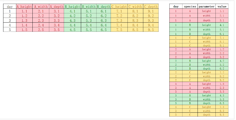Click the value column header
The image size is (236, 120).
(222, 6)
